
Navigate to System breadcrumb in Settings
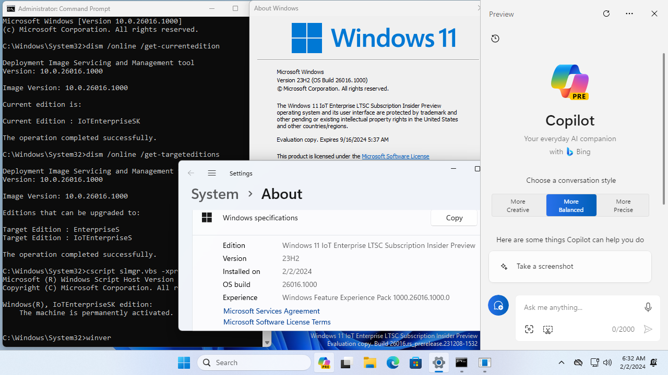tap(214, 194)
